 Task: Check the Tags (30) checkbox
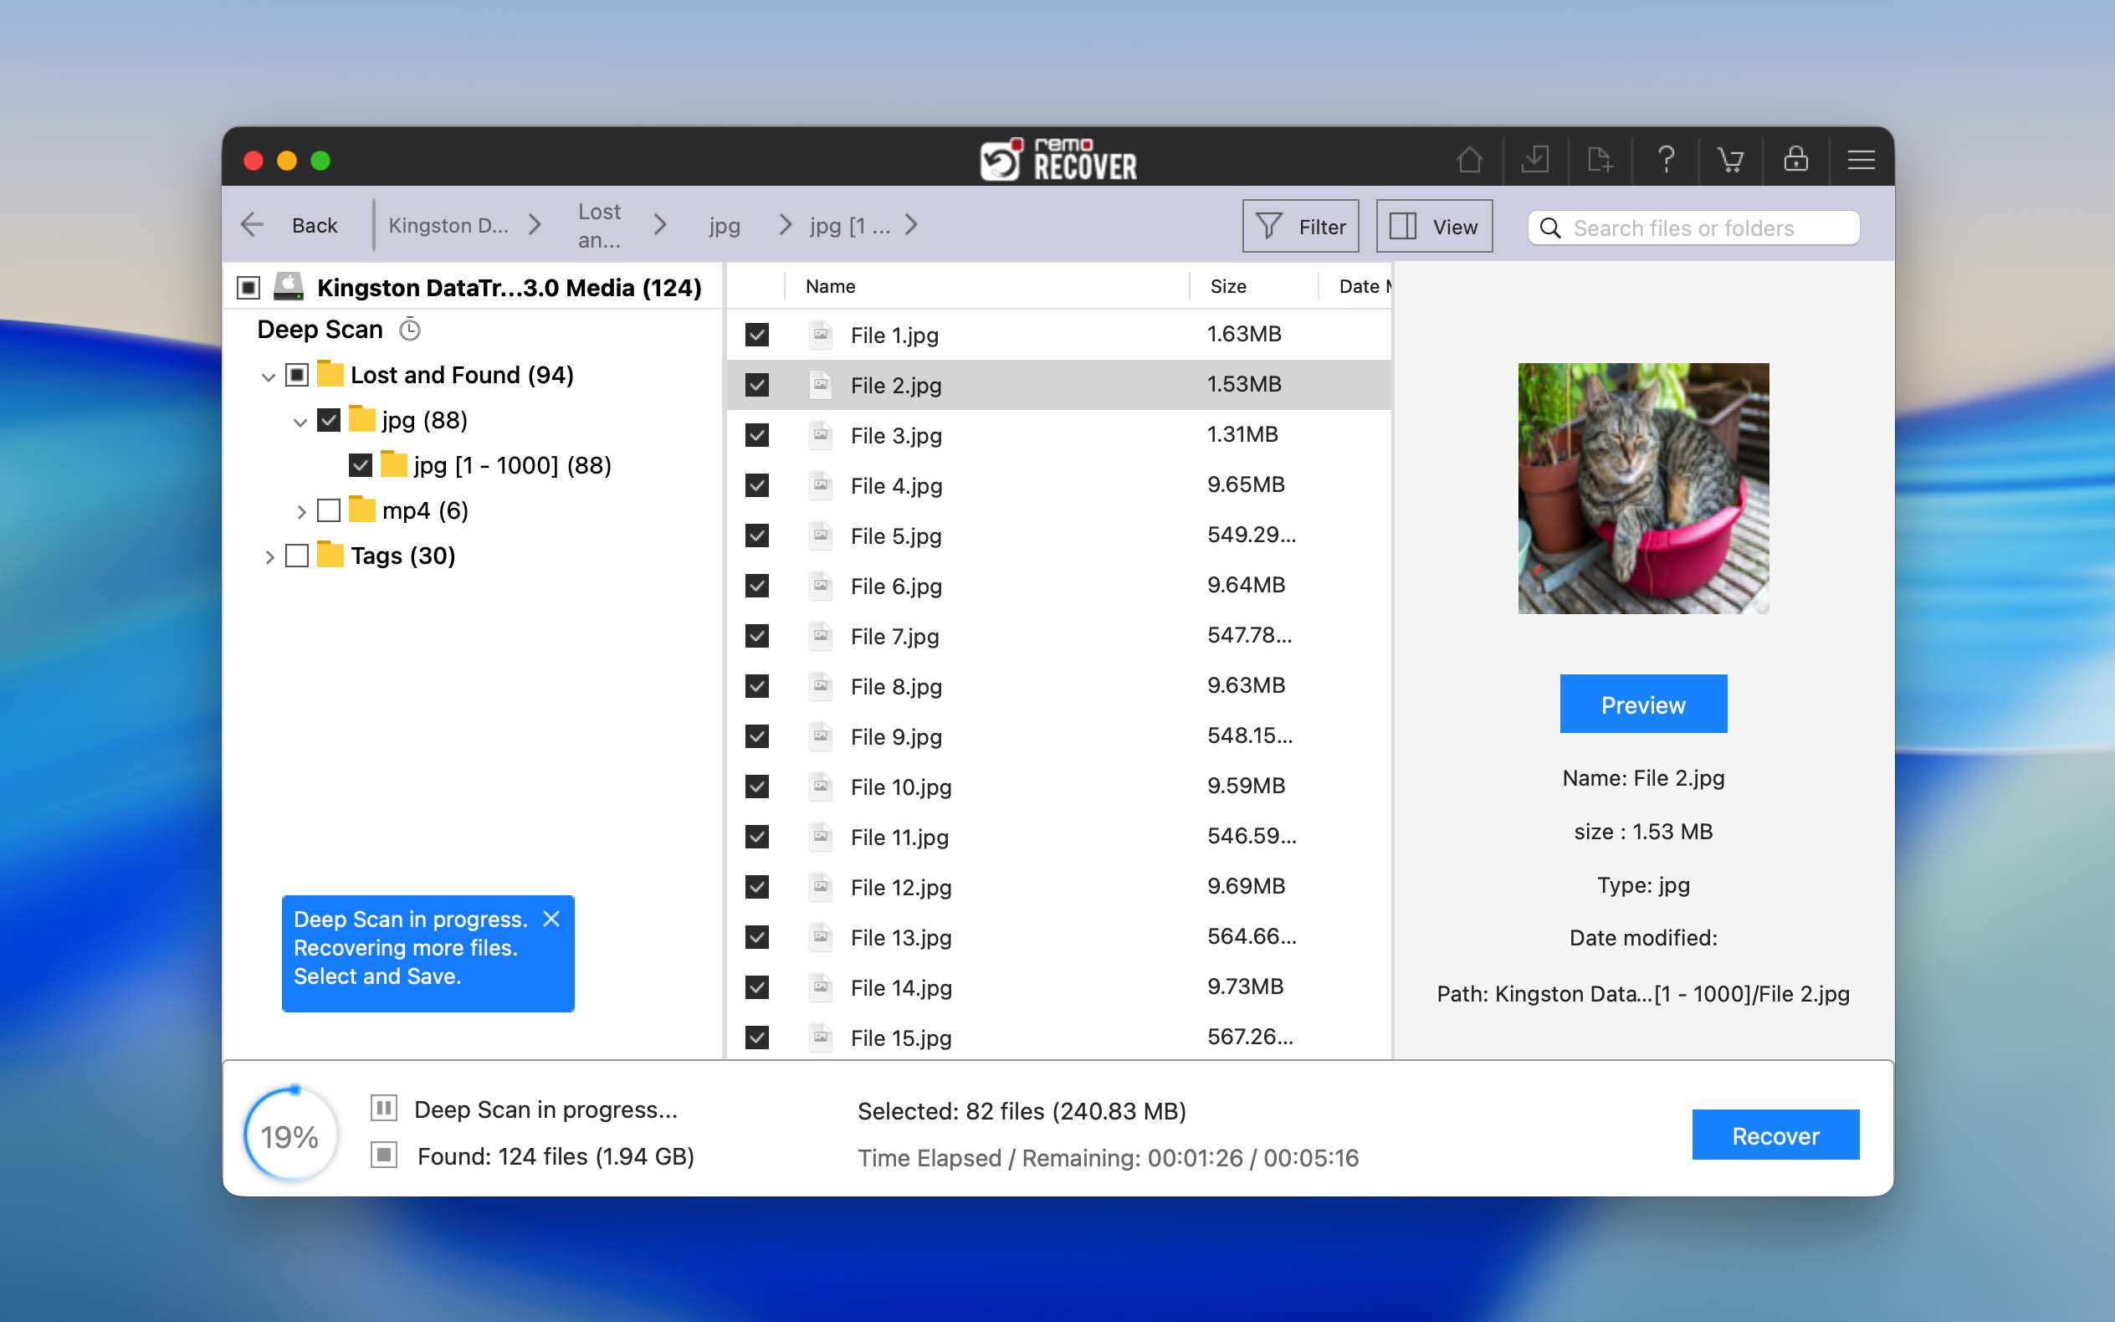tap(297, 556)
